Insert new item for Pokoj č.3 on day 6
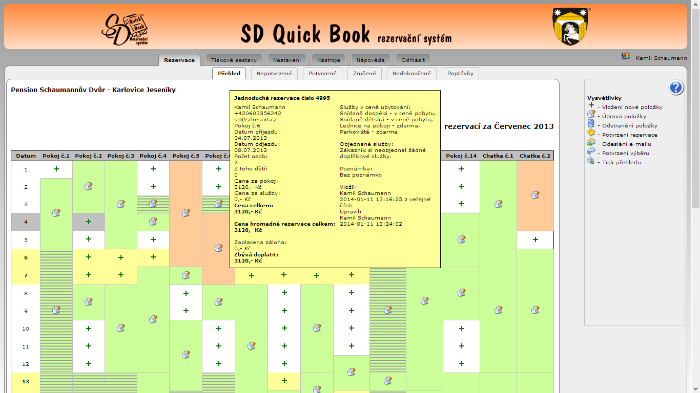Screen dimensions: 700x393 [x=121, y=257]
